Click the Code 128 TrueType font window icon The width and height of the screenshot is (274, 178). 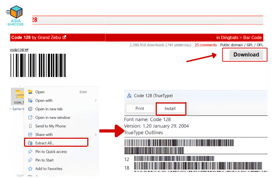[x=129, y=96]
